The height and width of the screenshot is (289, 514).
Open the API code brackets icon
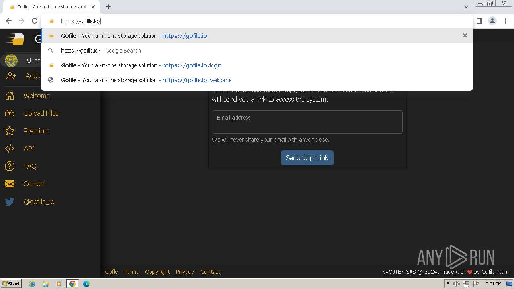10,149
